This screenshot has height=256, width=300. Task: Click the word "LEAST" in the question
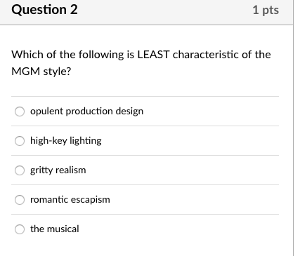coord(153,55)
